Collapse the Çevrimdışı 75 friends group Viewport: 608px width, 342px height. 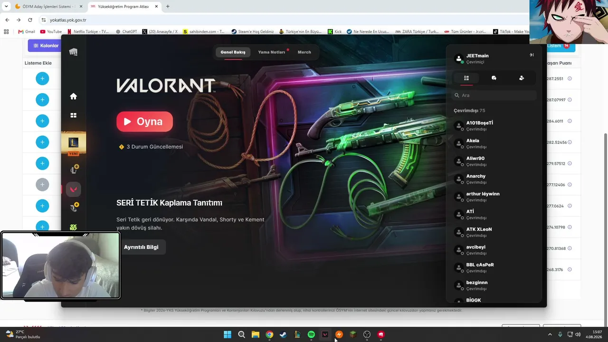pyautogui.click(x=469, y=111)
